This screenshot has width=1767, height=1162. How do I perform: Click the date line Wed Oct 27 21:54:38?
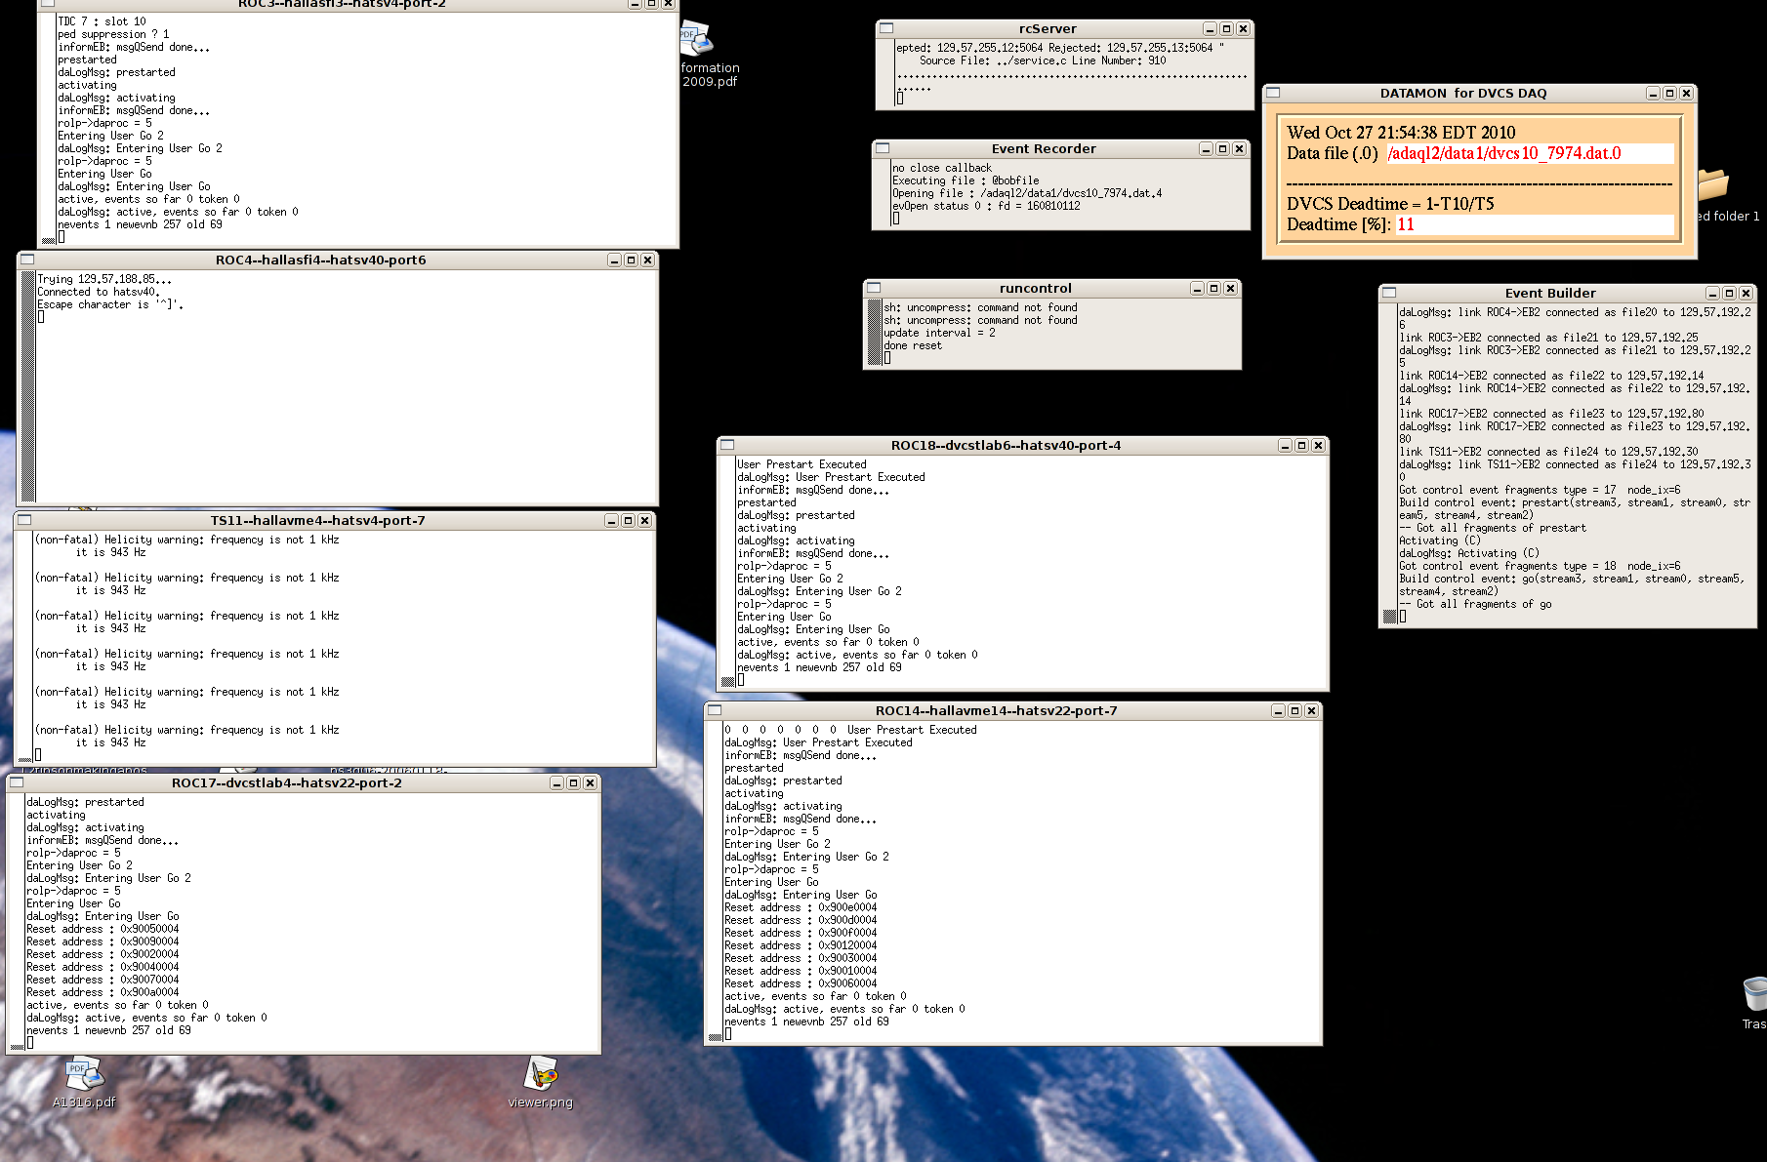pos(1401,133)
